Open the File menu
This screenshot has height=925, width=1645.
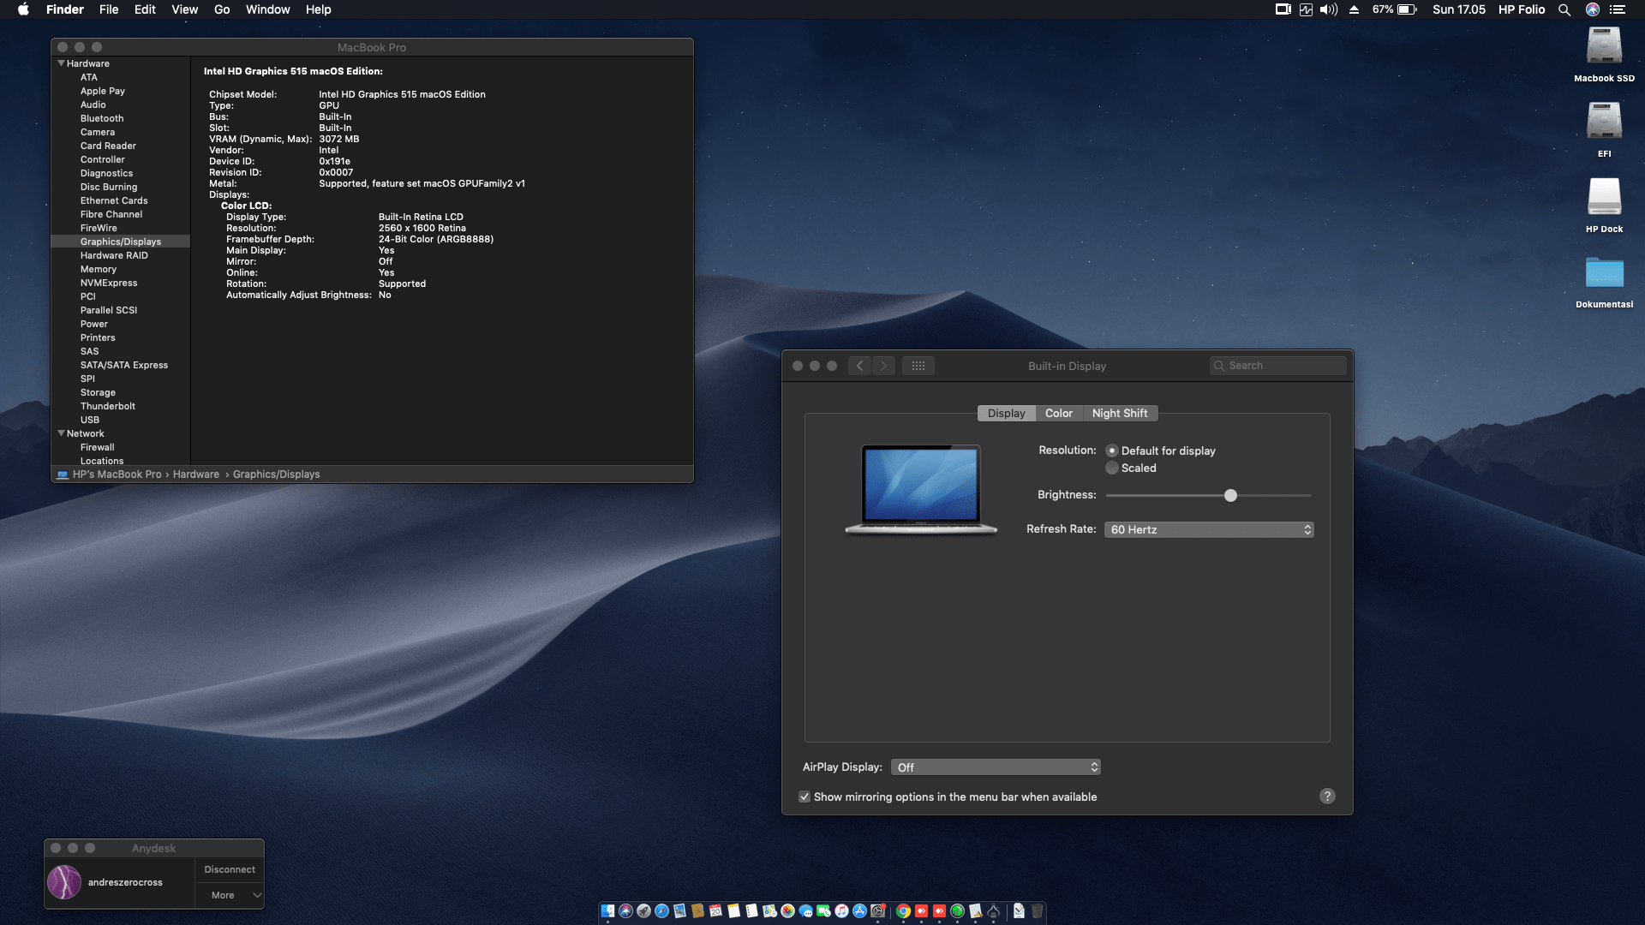click(x=109, y=9)
